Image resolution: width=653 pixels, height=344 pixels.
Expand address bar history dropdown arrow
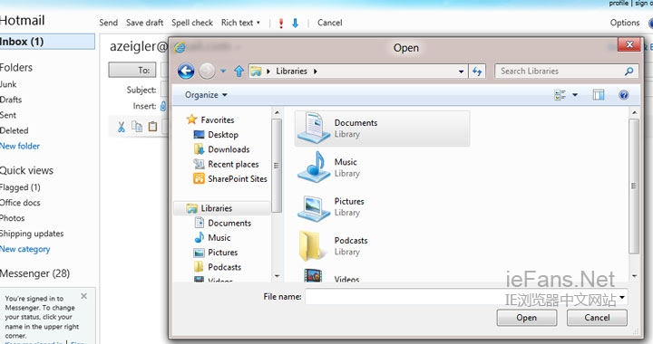tap(461, 72)
